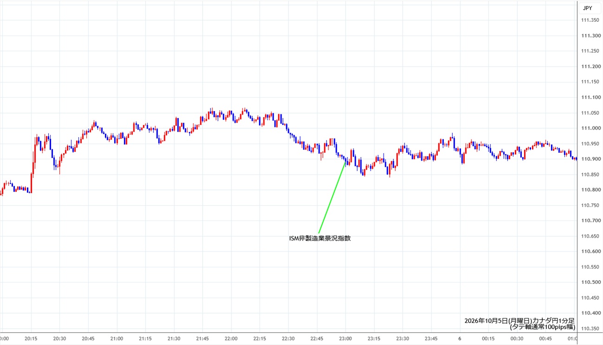Pick the 110.900 price axis label

(x=590, y=159)
